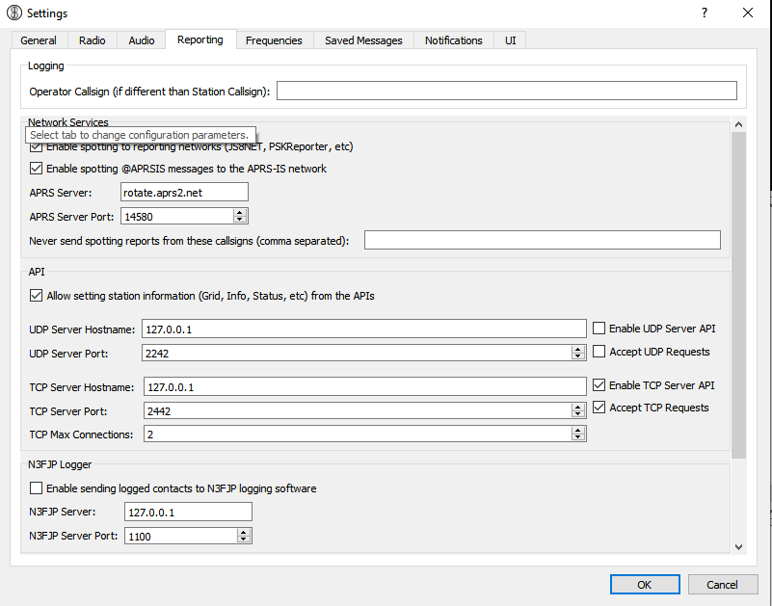772x606 pixels.
Task: Decrease APRS Server Port value
Action: click(x=240, y=220)
